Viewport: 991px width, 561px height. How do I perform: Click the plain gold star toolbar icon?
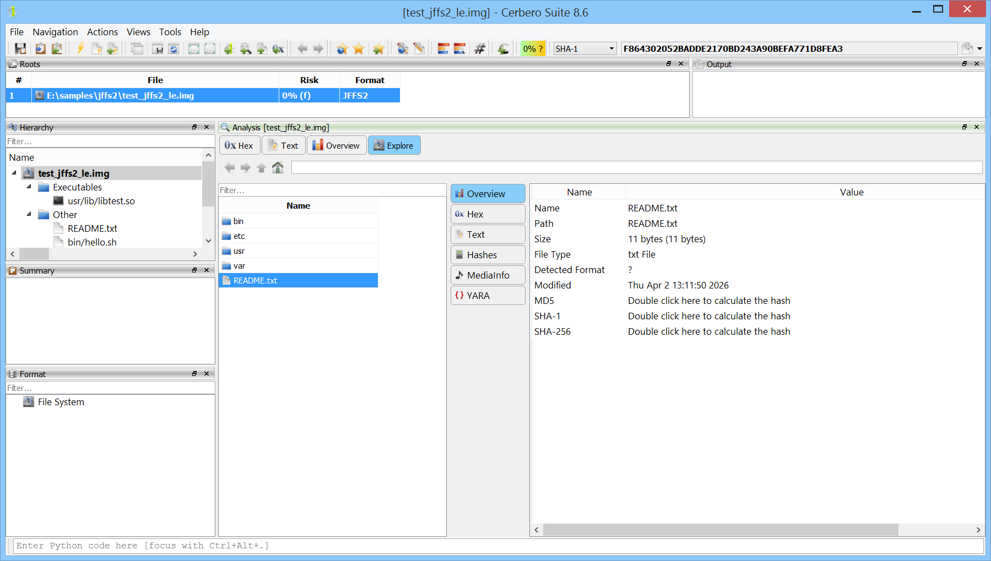click(x=359, y=48)
